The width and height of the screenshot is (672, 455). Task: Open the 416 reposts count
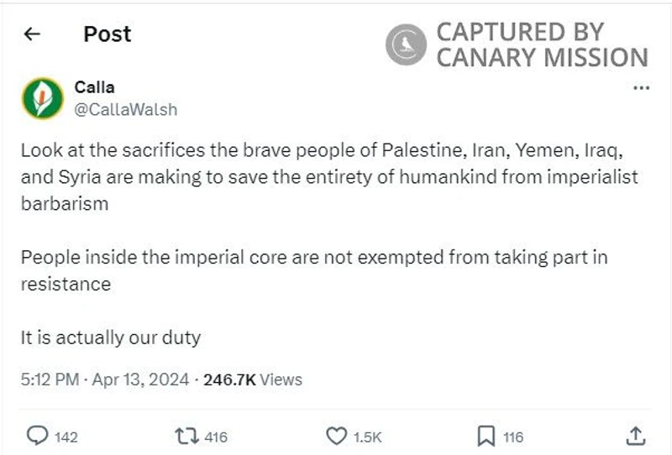pyautogui.click(x=214, y=437)
